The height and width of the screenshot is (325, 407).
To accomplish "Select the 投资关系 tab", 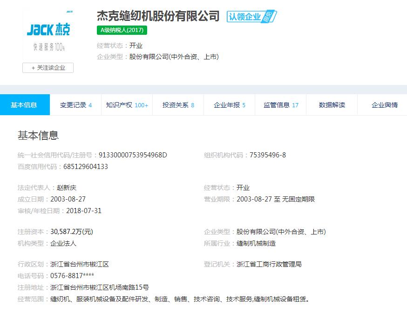I will click(178, 105).
